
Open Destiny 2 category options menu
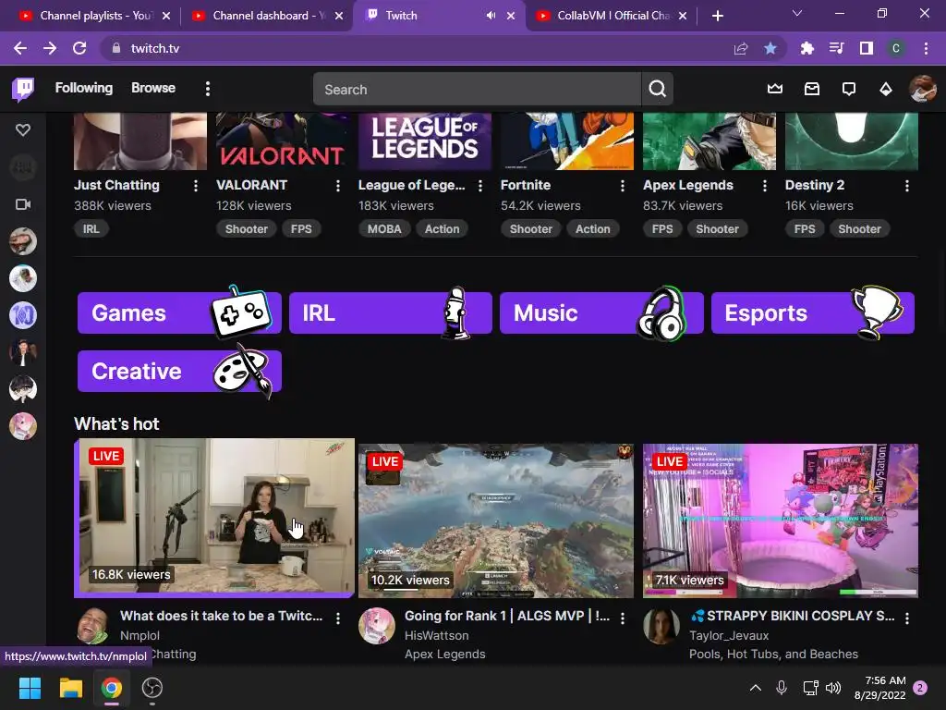907,186
